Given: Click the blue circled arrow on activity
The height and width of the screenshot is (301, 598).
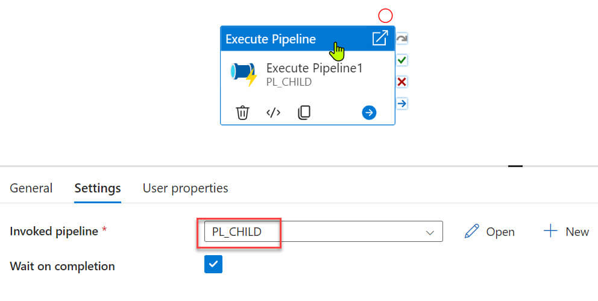Looking at the screenshot, I should [369, 113].
